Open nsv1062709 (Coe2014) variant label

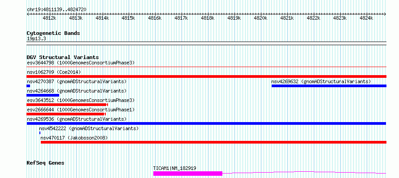[x=54, y=72]
